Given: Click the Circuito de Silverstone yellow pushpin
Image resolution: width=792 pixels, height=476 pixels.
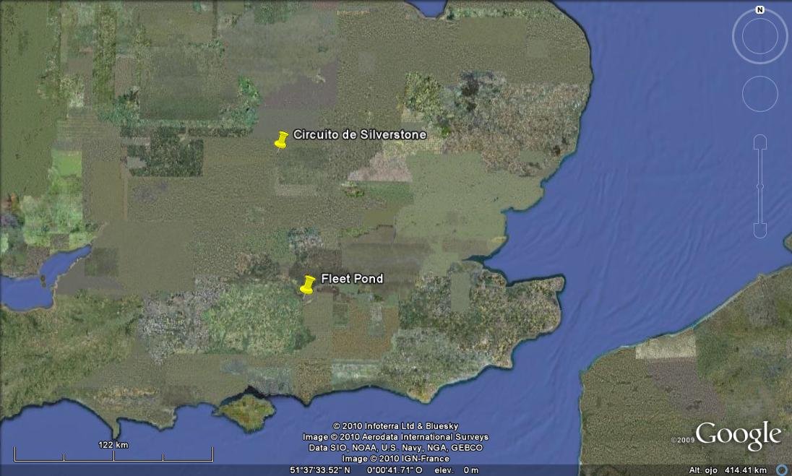Looking at the screenshot, I should pos(281,140).
